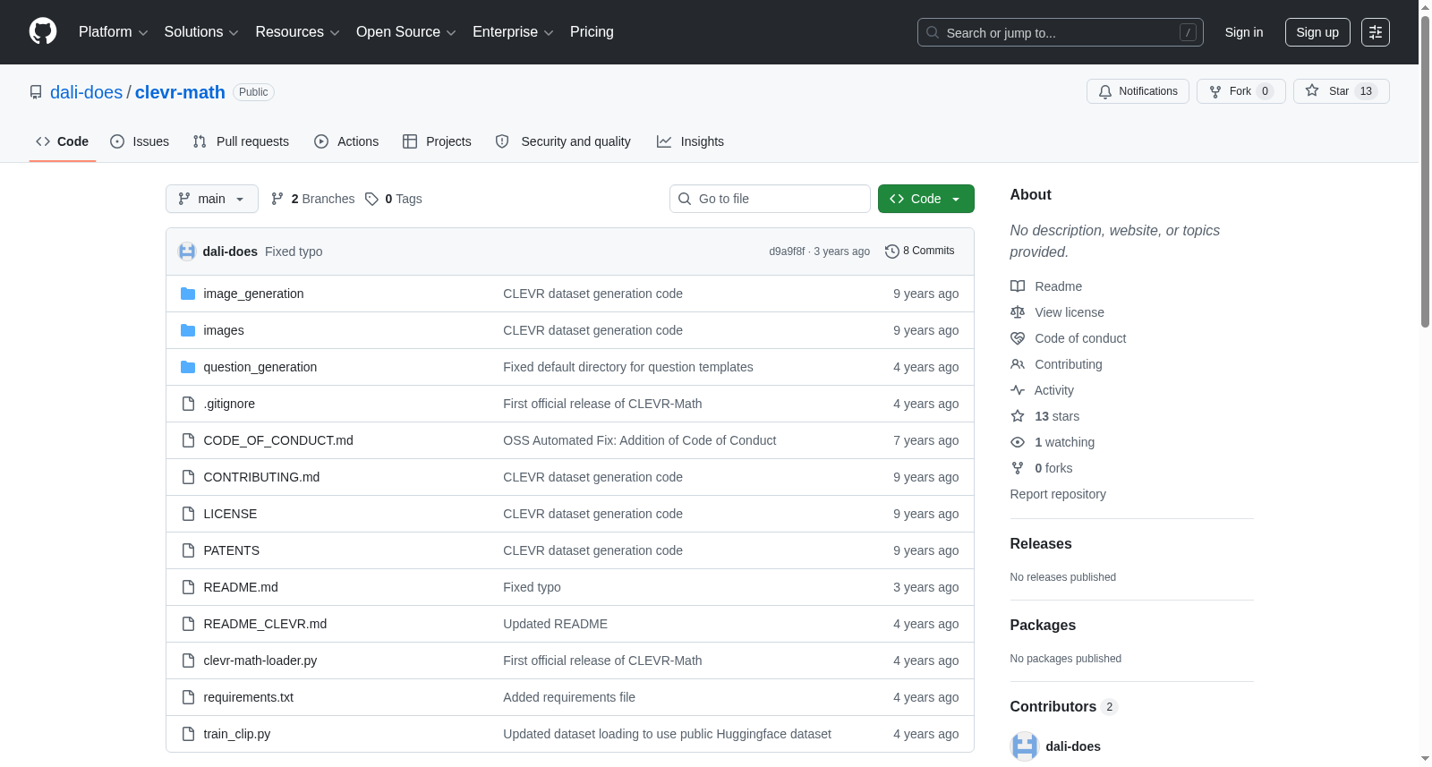
Task: Click the scales icon next to View license
Action: [x=1018, y=312]
